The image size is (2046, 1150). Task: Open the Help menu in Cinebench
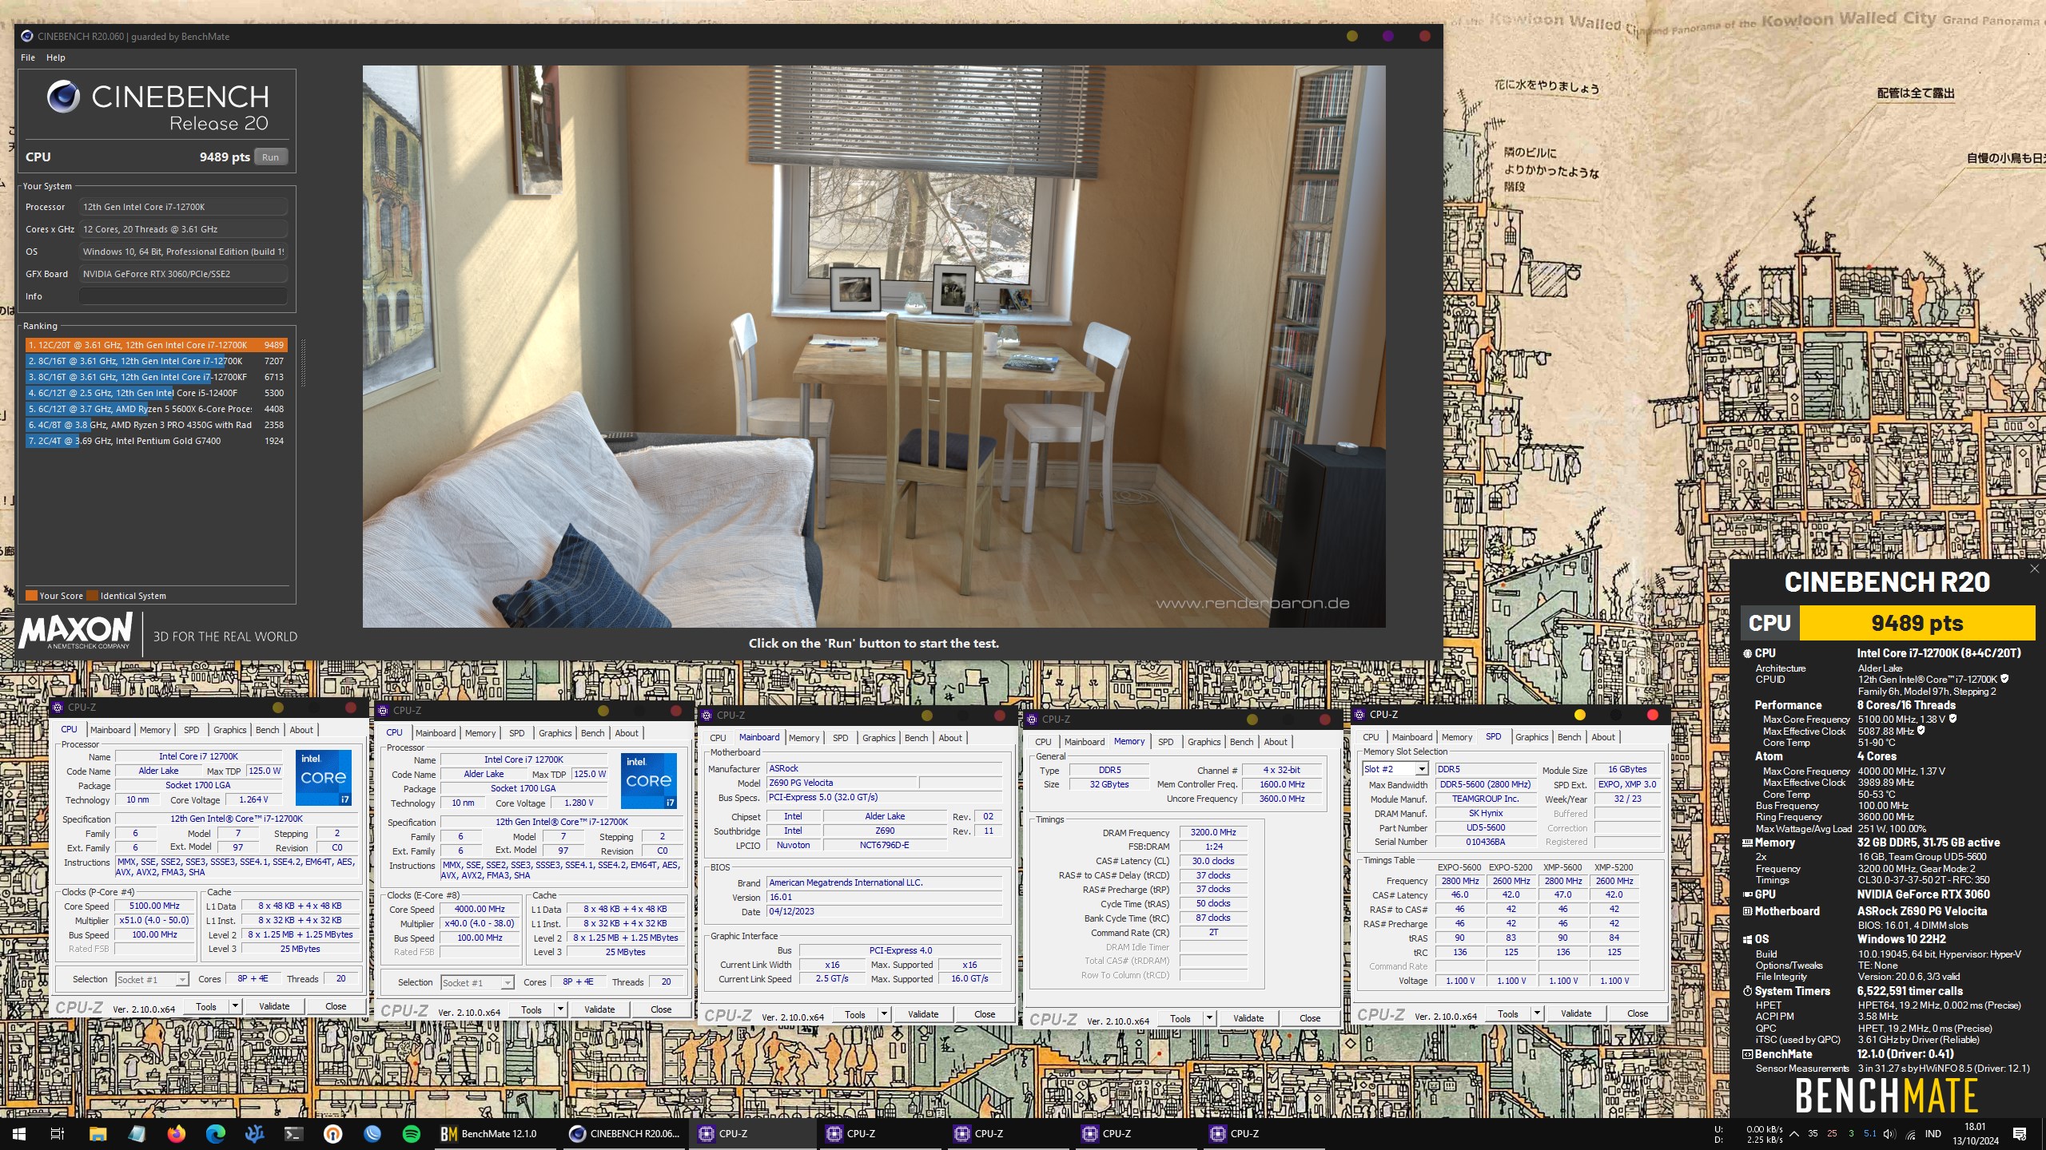click(x=56, y=57)
